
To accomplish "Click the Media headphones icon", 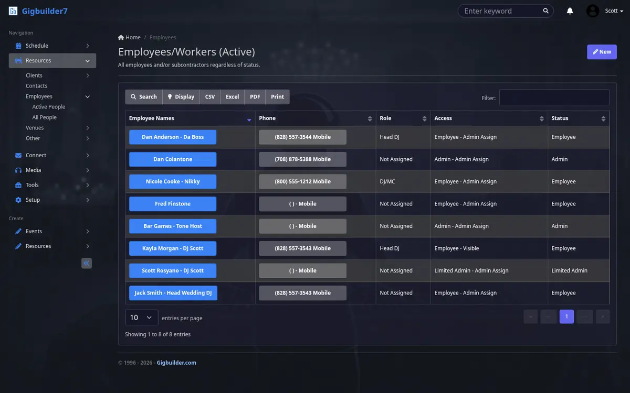I will coord(18,170).
